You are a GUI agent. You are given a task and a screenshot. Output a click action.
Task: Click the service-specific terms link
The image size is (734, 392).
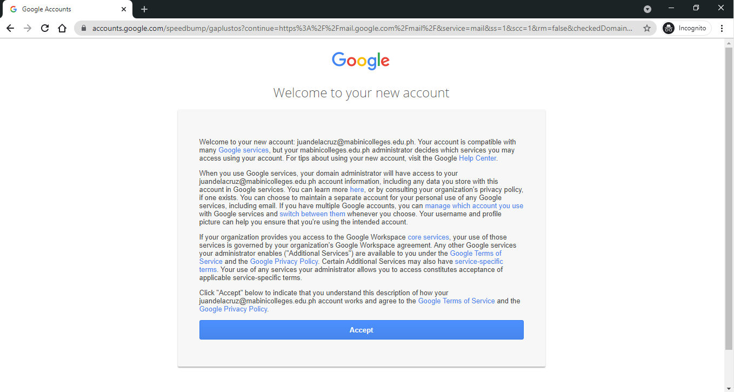(478, 262)
